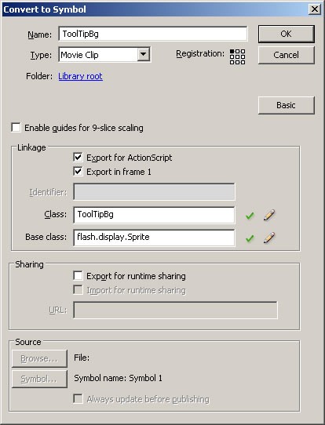
Task: Set top-left registration point in grid
Action: point(232,52)
